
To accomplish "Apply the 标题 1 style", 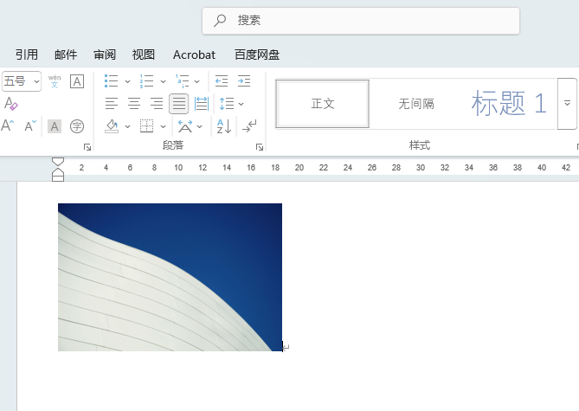I will (x=509, y=104).
